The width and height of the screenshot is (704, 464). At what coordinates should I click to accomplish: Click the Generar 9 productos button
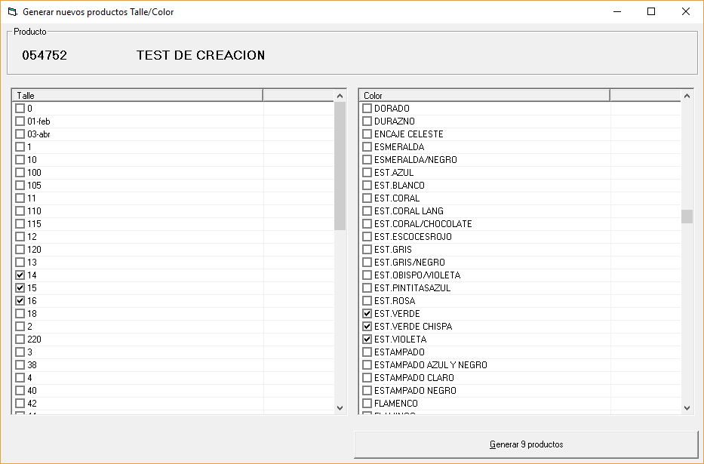(x=526, y=444)
